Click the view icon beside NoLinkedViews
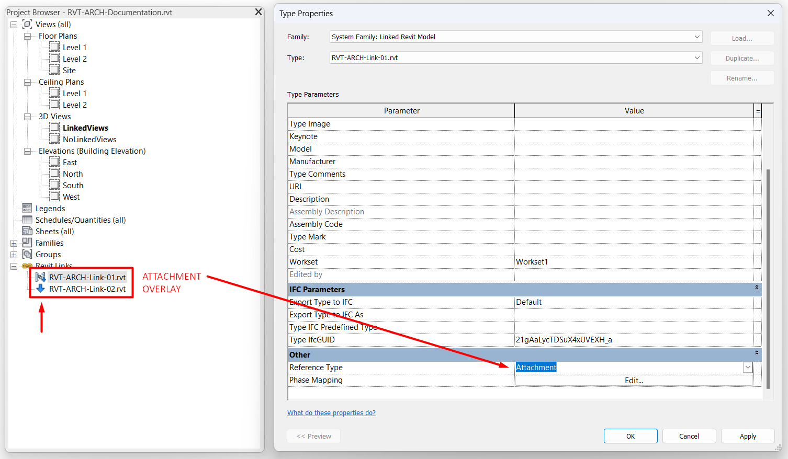788x459 pixels. pos(54,139)
